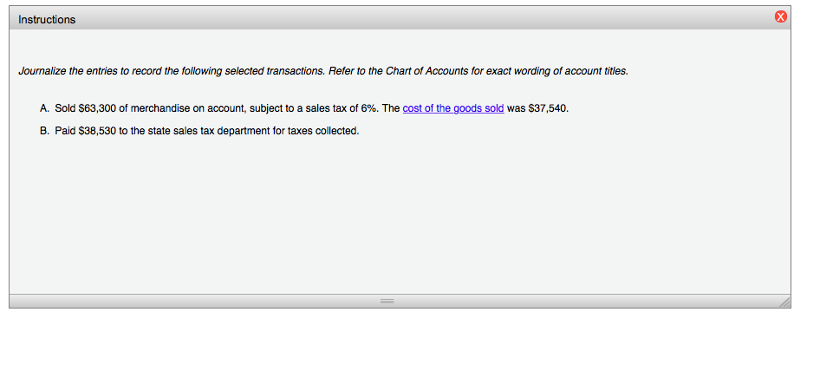Click the $38,530 payment amount
This screenshot has width=820, height=377.
click(x=97, y=131)
